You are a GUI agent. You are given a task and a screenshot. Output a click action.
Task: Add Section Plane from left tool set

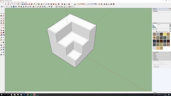[x=3, y=55]
